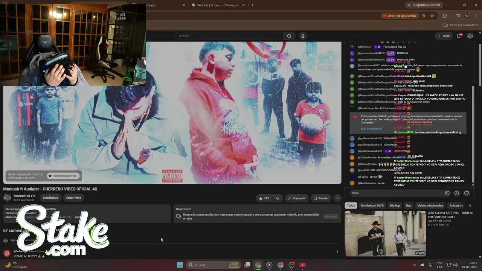Open the YouTube app in taskbar

pos(302,265)
